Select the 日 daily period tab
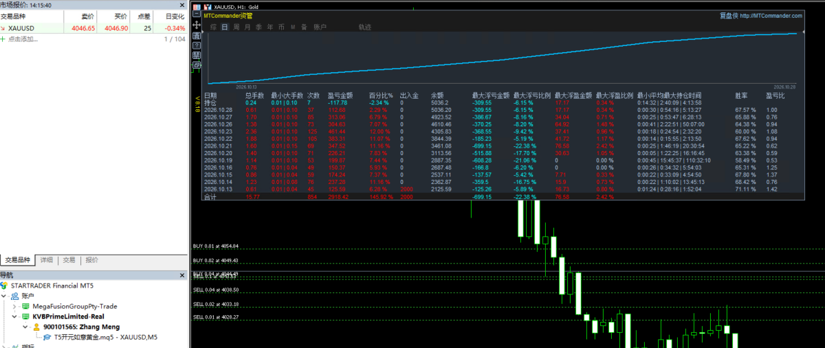Image resolution: width=825 pixels, height=348 pixels. coord(225,27)
